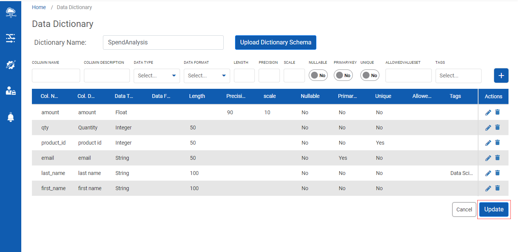This screenshot has height=252, width=518.
Task: Open the cloud logo home icon in sidebar
Action: (11, 13)
